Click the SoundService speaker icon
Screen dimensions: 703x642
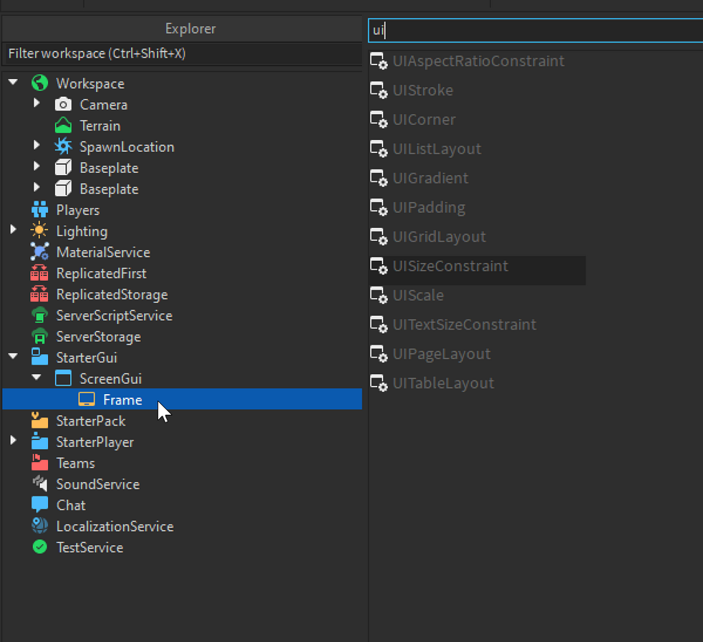click(39, 484)
